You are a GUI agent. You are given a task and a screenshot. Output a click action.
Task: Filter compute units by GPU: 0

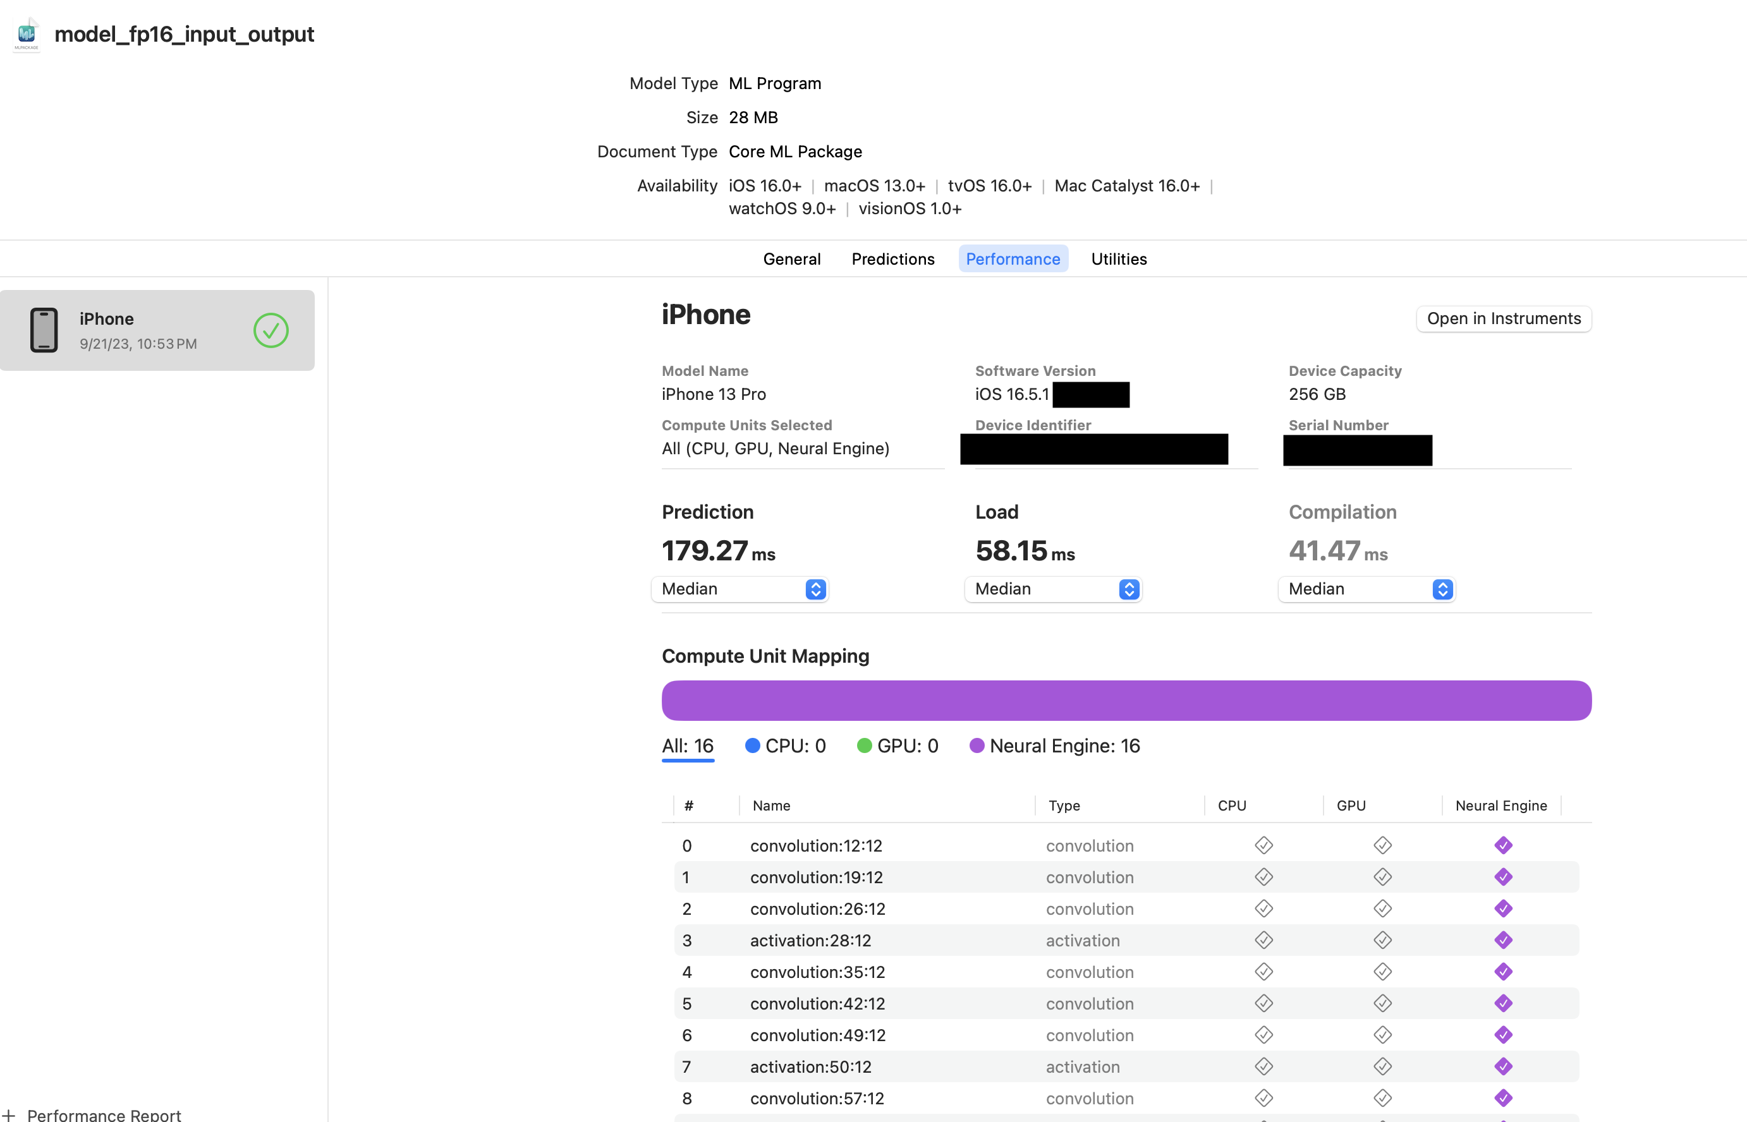click(897, 745)
